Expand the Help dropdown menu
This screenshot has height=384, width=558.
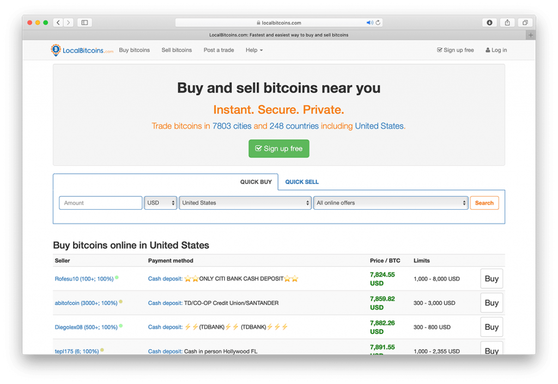254,50
